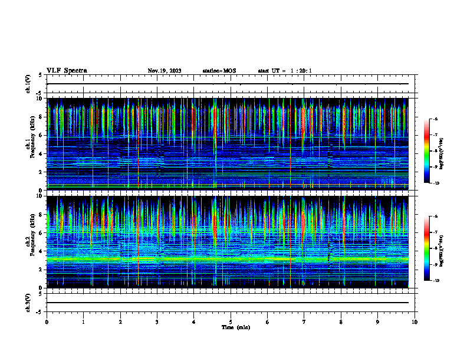
Task: Click time axis tick label "1"
Action: [83, 322]
